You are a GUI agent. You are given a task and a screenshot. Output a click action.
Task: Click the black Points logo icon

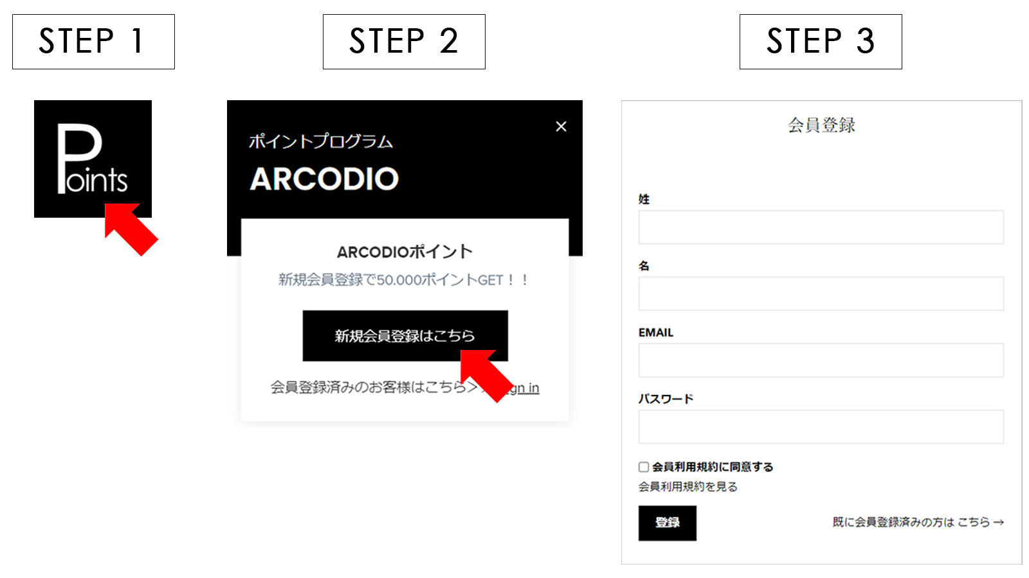coord(93,159)
